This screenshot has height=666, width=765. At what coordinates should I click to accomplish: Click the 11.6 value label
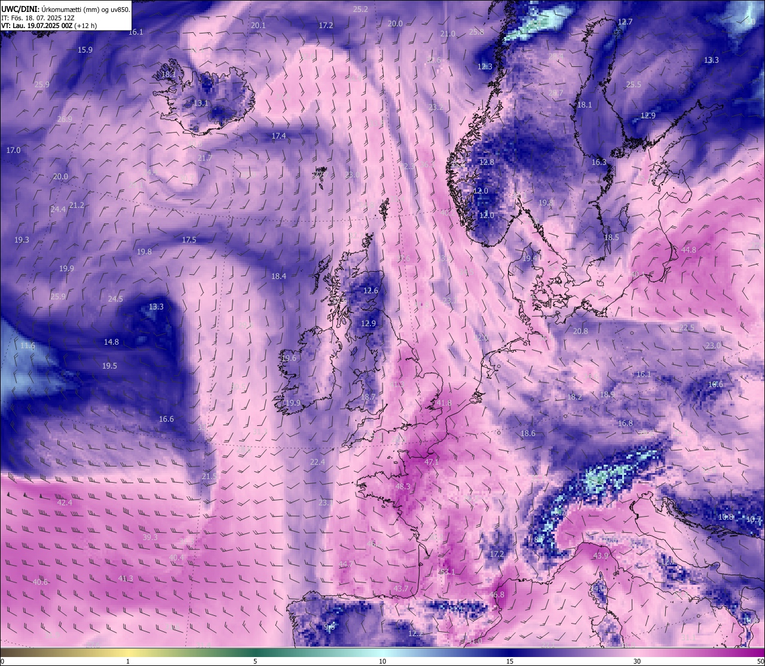point(27,346)
